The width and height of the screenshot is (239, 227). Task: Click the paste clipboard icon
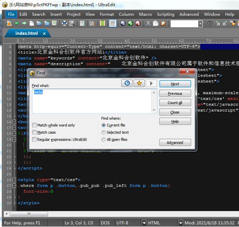tap(163, 23)
